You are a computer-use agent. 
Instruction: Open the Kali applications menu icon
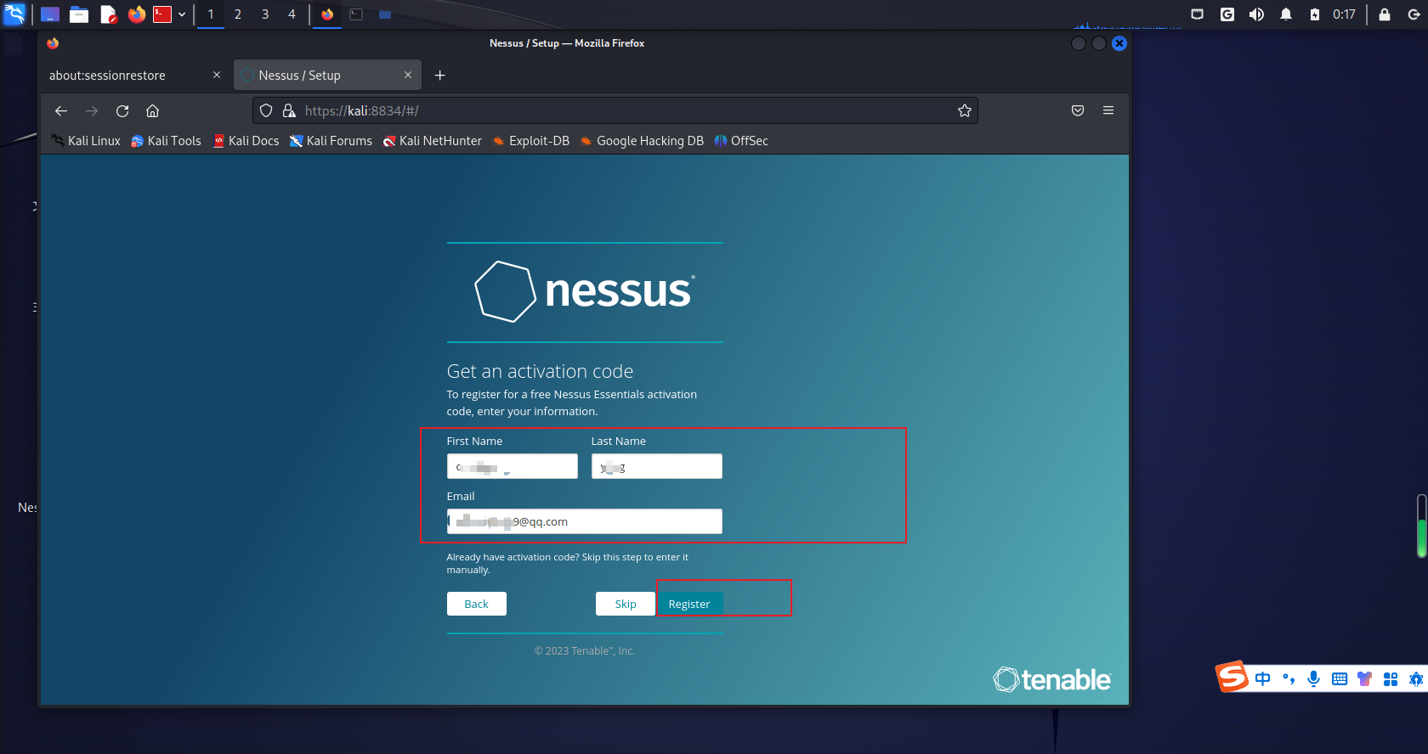pyautogui.click(x=14, y=14)
